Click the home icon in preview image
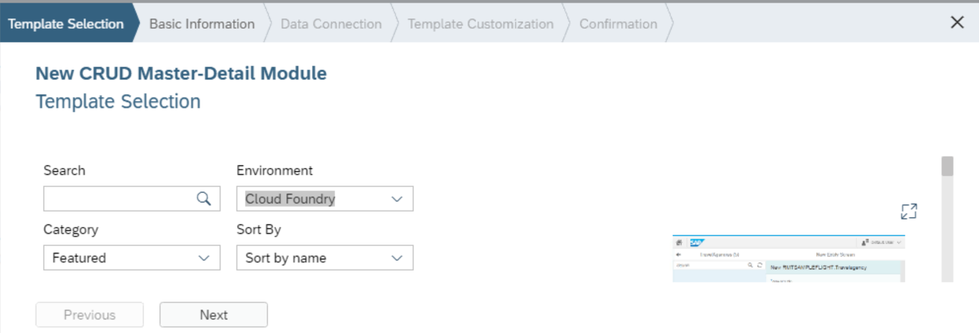 [x=679, y=242]
